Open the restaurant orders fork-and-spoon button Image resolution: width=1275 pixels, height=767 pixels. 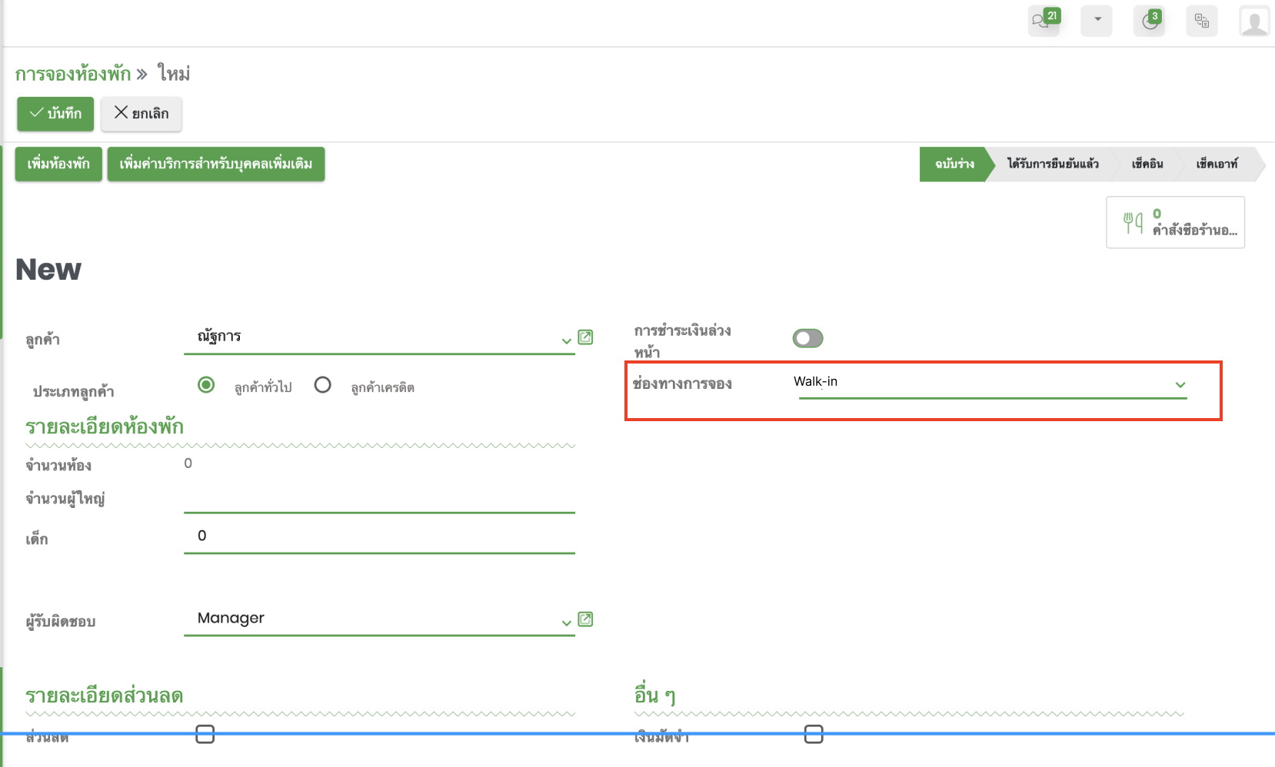tap(1175, 223)
